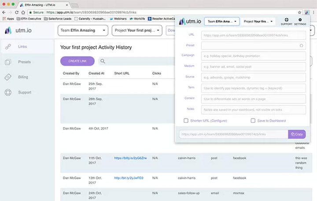Expand the Project Your first proj dropdown
The width and height of the screenshot is (317, 201).
[137, 30]
